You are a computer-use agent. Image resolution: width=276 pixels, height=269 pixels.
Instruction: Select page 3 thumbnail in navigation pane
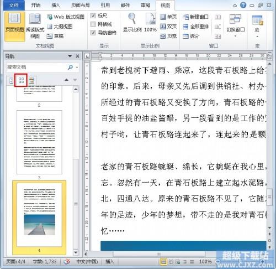39,142
